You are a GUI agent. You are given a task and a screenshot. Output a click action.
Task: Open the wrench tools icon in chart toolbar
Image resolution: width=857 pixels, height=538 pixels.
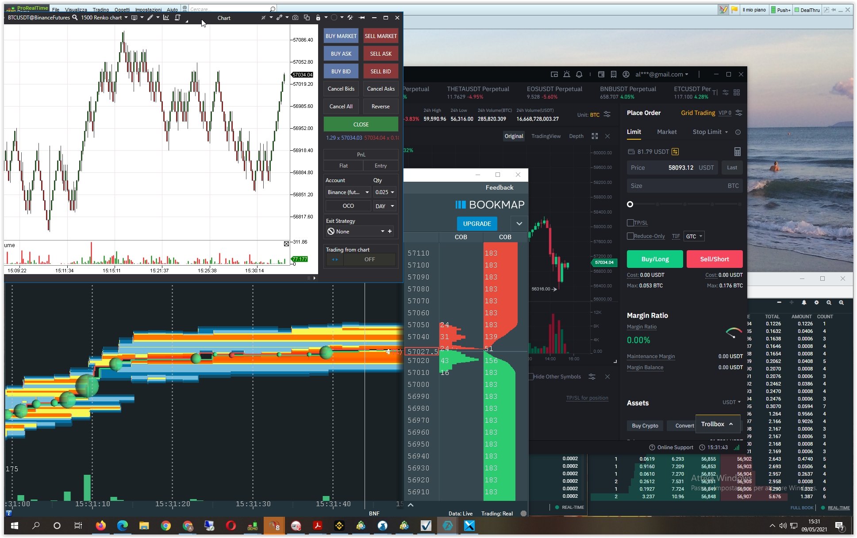tap(350, 18)
